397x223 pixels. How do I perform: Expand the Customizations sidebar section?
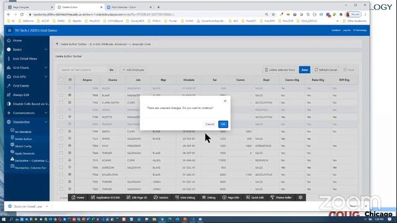point(46,113)
